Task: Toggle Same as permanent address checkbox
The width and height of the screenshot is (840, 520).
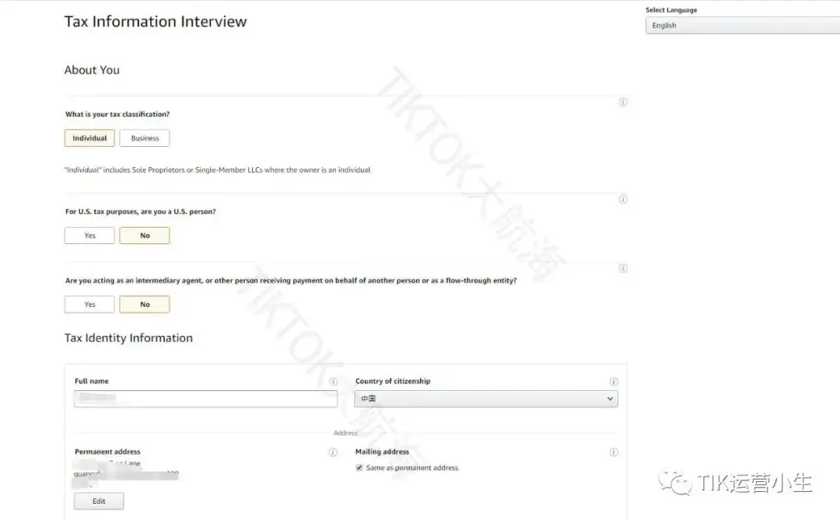Action: click(x=359, y=467)
